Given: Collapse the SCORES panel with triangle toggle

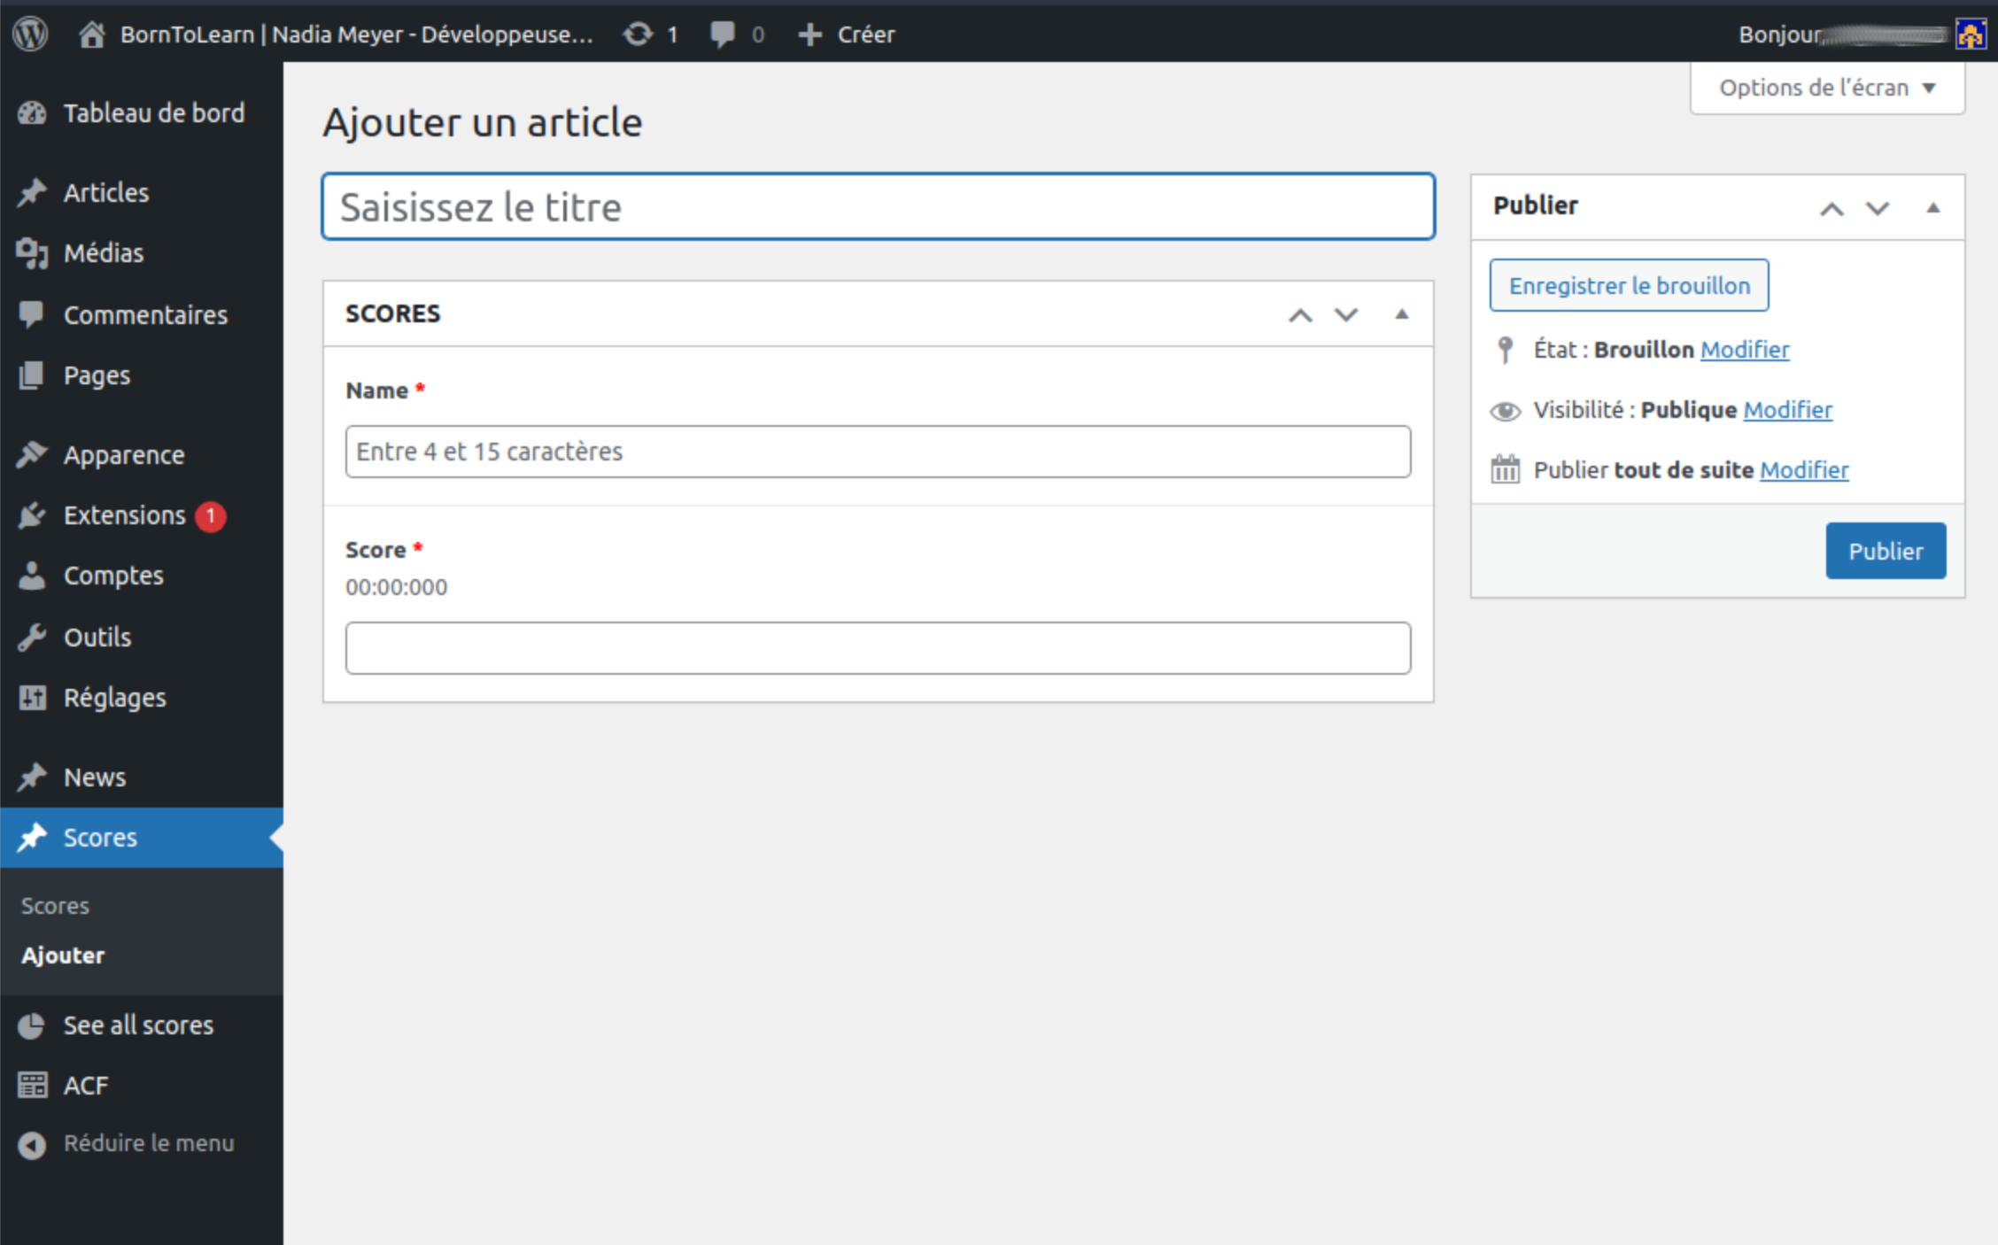Looking at the screenshot, I should coord(1401,314).
